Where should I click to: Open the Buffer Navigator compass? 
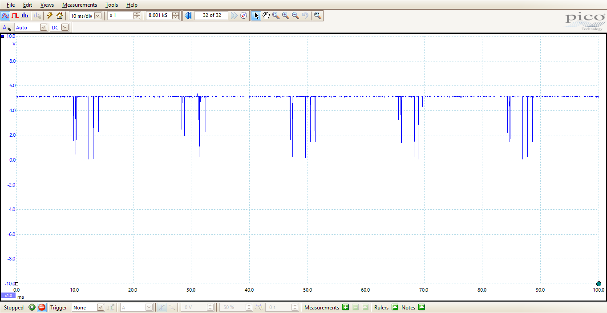point(244,16)
